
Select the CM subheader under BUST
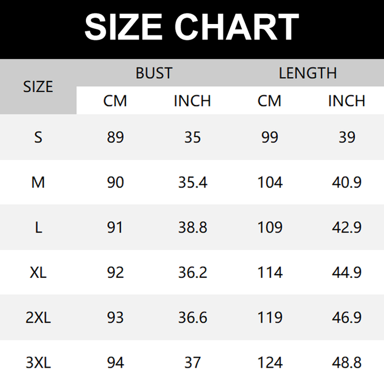[115, 101]
